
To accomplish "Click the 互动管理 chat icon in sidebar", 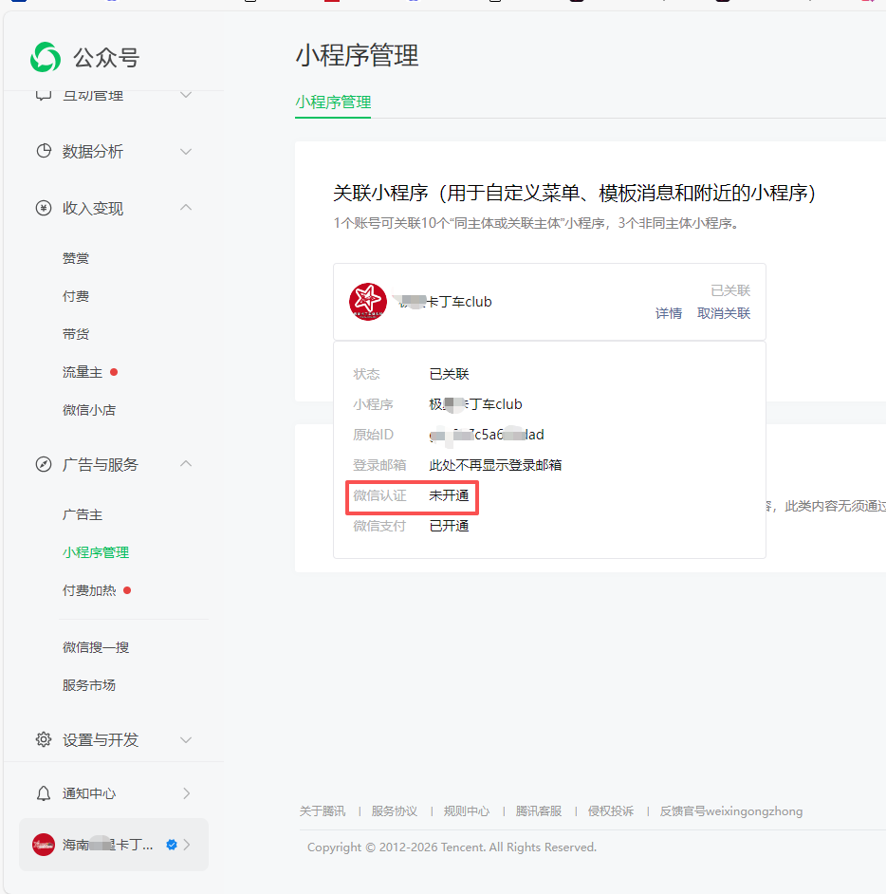I will 44,95.
